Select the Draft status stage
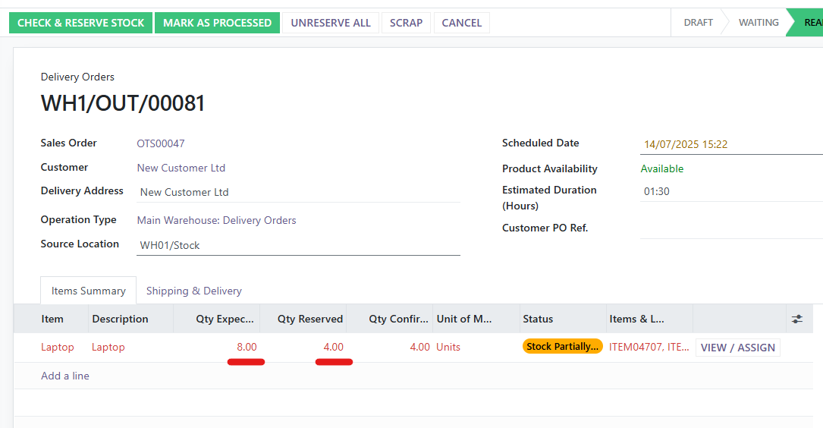Image resolution: width=823 pixels, height=428 pixels. 698,23
